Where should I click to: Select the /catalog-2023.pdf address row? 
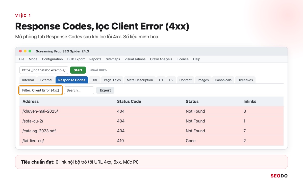coord(151,131)
